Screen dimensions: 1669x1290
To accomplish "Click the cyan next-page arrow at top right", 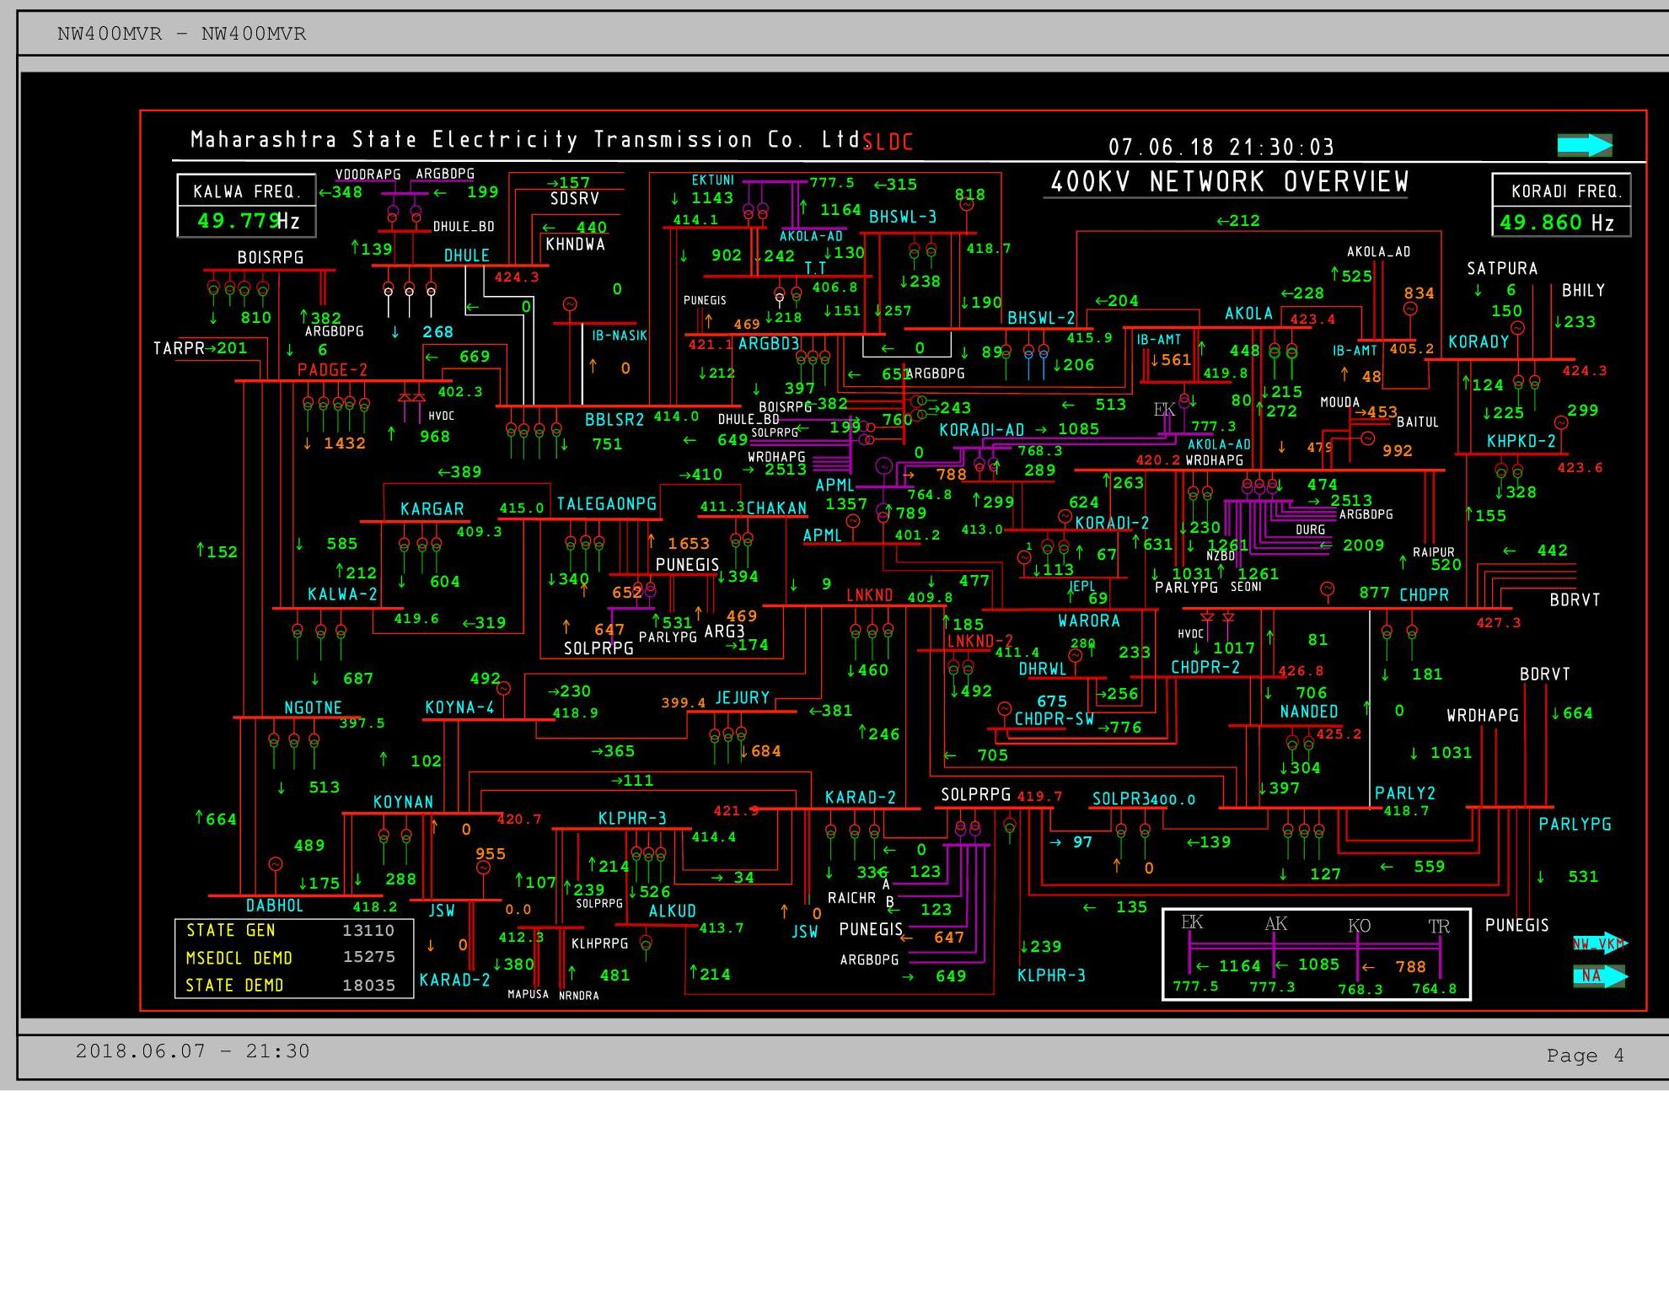I will (x=1585, y=145).
